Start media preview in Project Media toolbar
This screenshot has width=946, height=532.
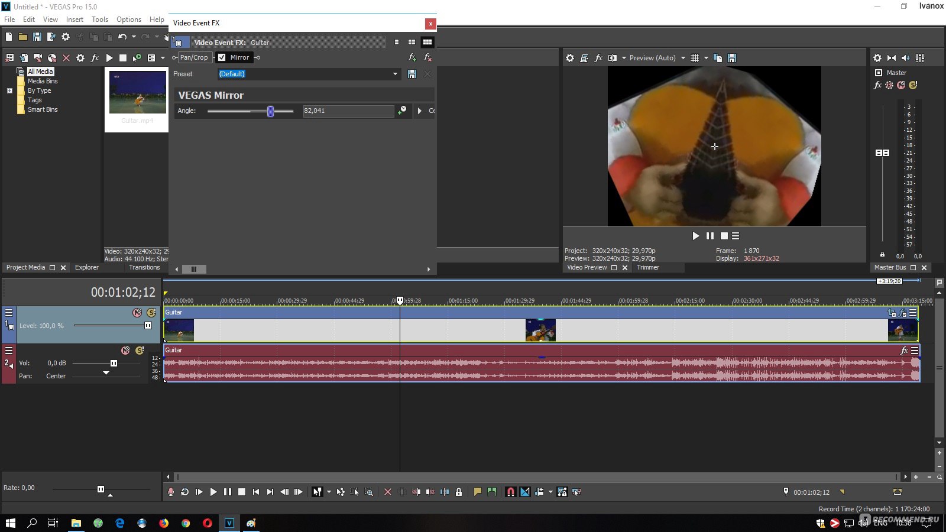tap(109, 58)
